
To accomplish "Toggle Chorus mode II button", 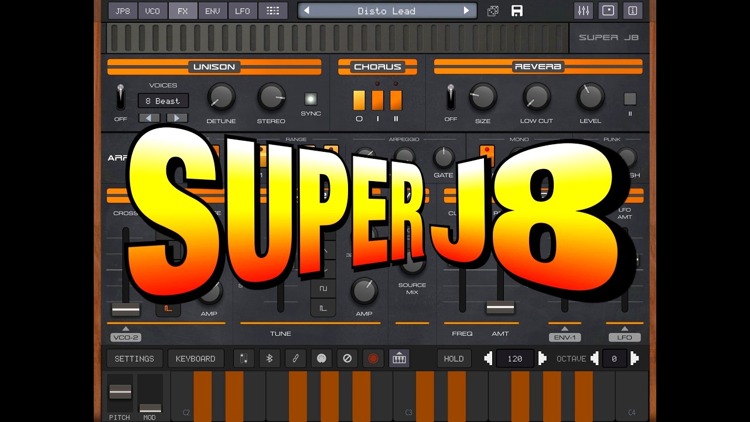I will (396, 100).
